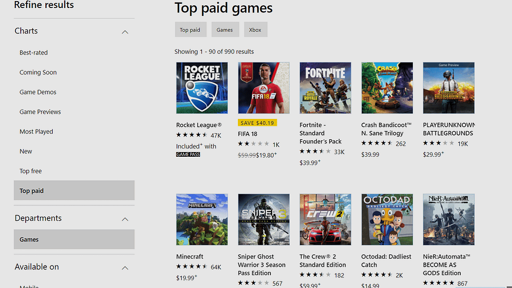Collapse the Available on section chevron

(x=125, y=268)
